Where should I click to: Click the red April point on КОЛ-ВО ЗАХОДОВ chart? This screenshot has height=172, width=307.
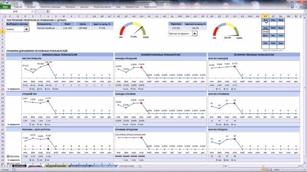pos(235,66)
